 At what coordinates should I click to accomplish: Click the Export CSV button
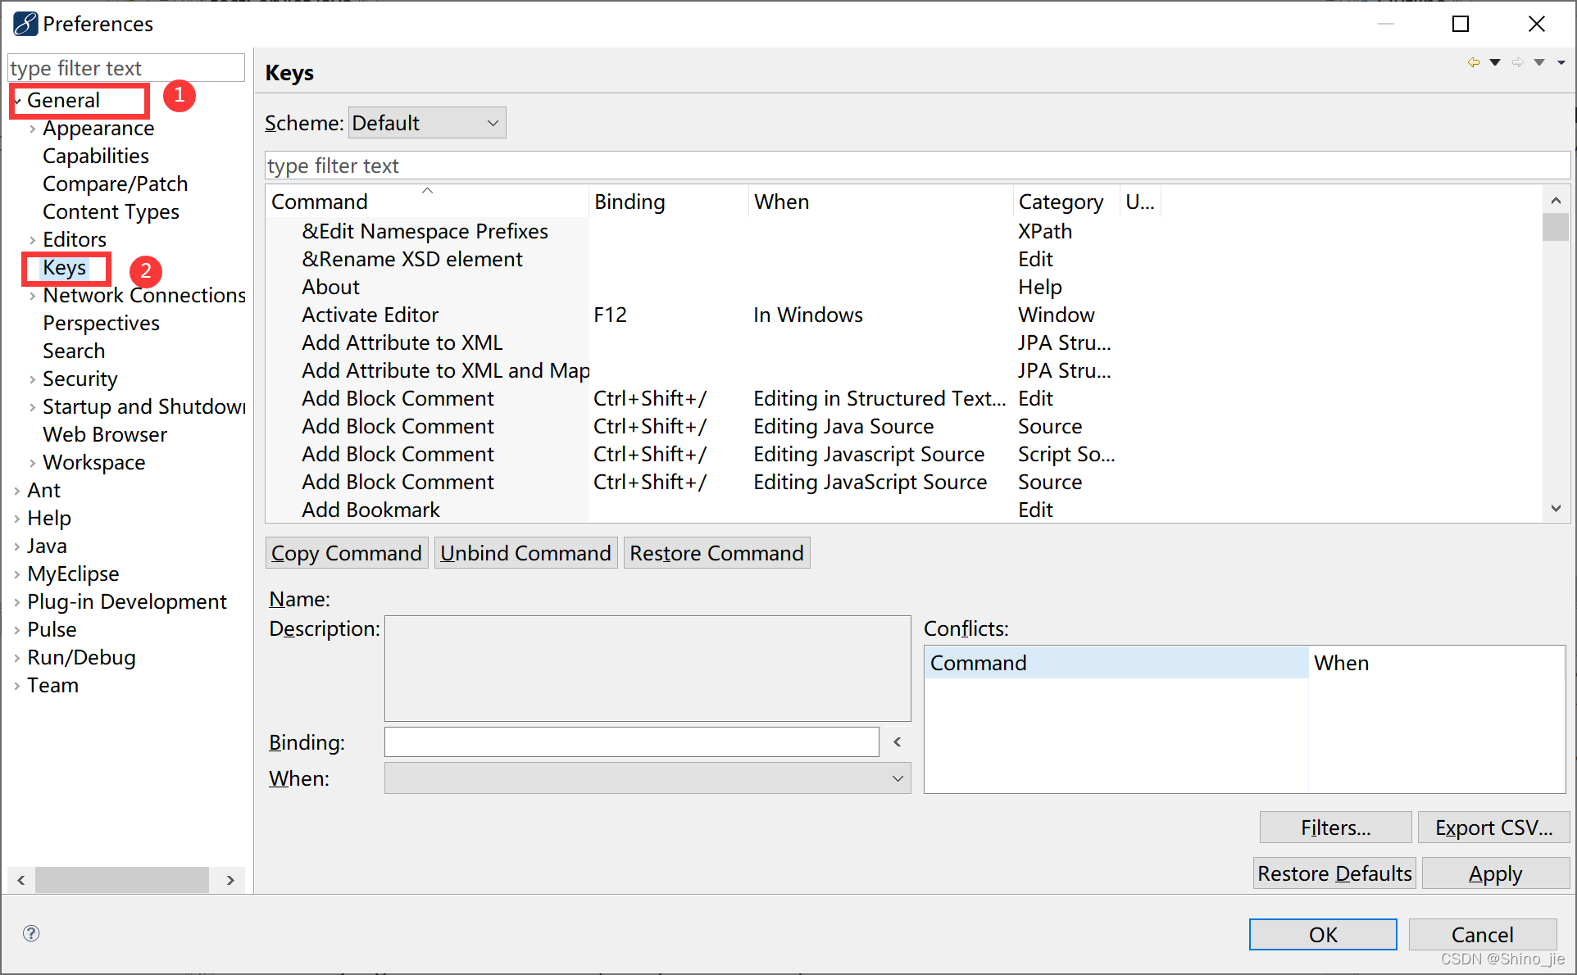coord(1493,827)
